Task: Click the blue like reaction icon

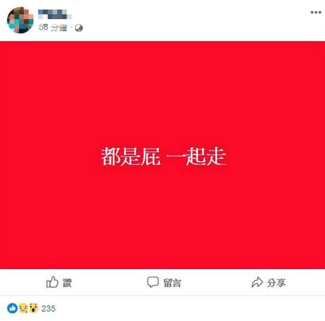Action: pyautogui.click(x=12, y=308)
